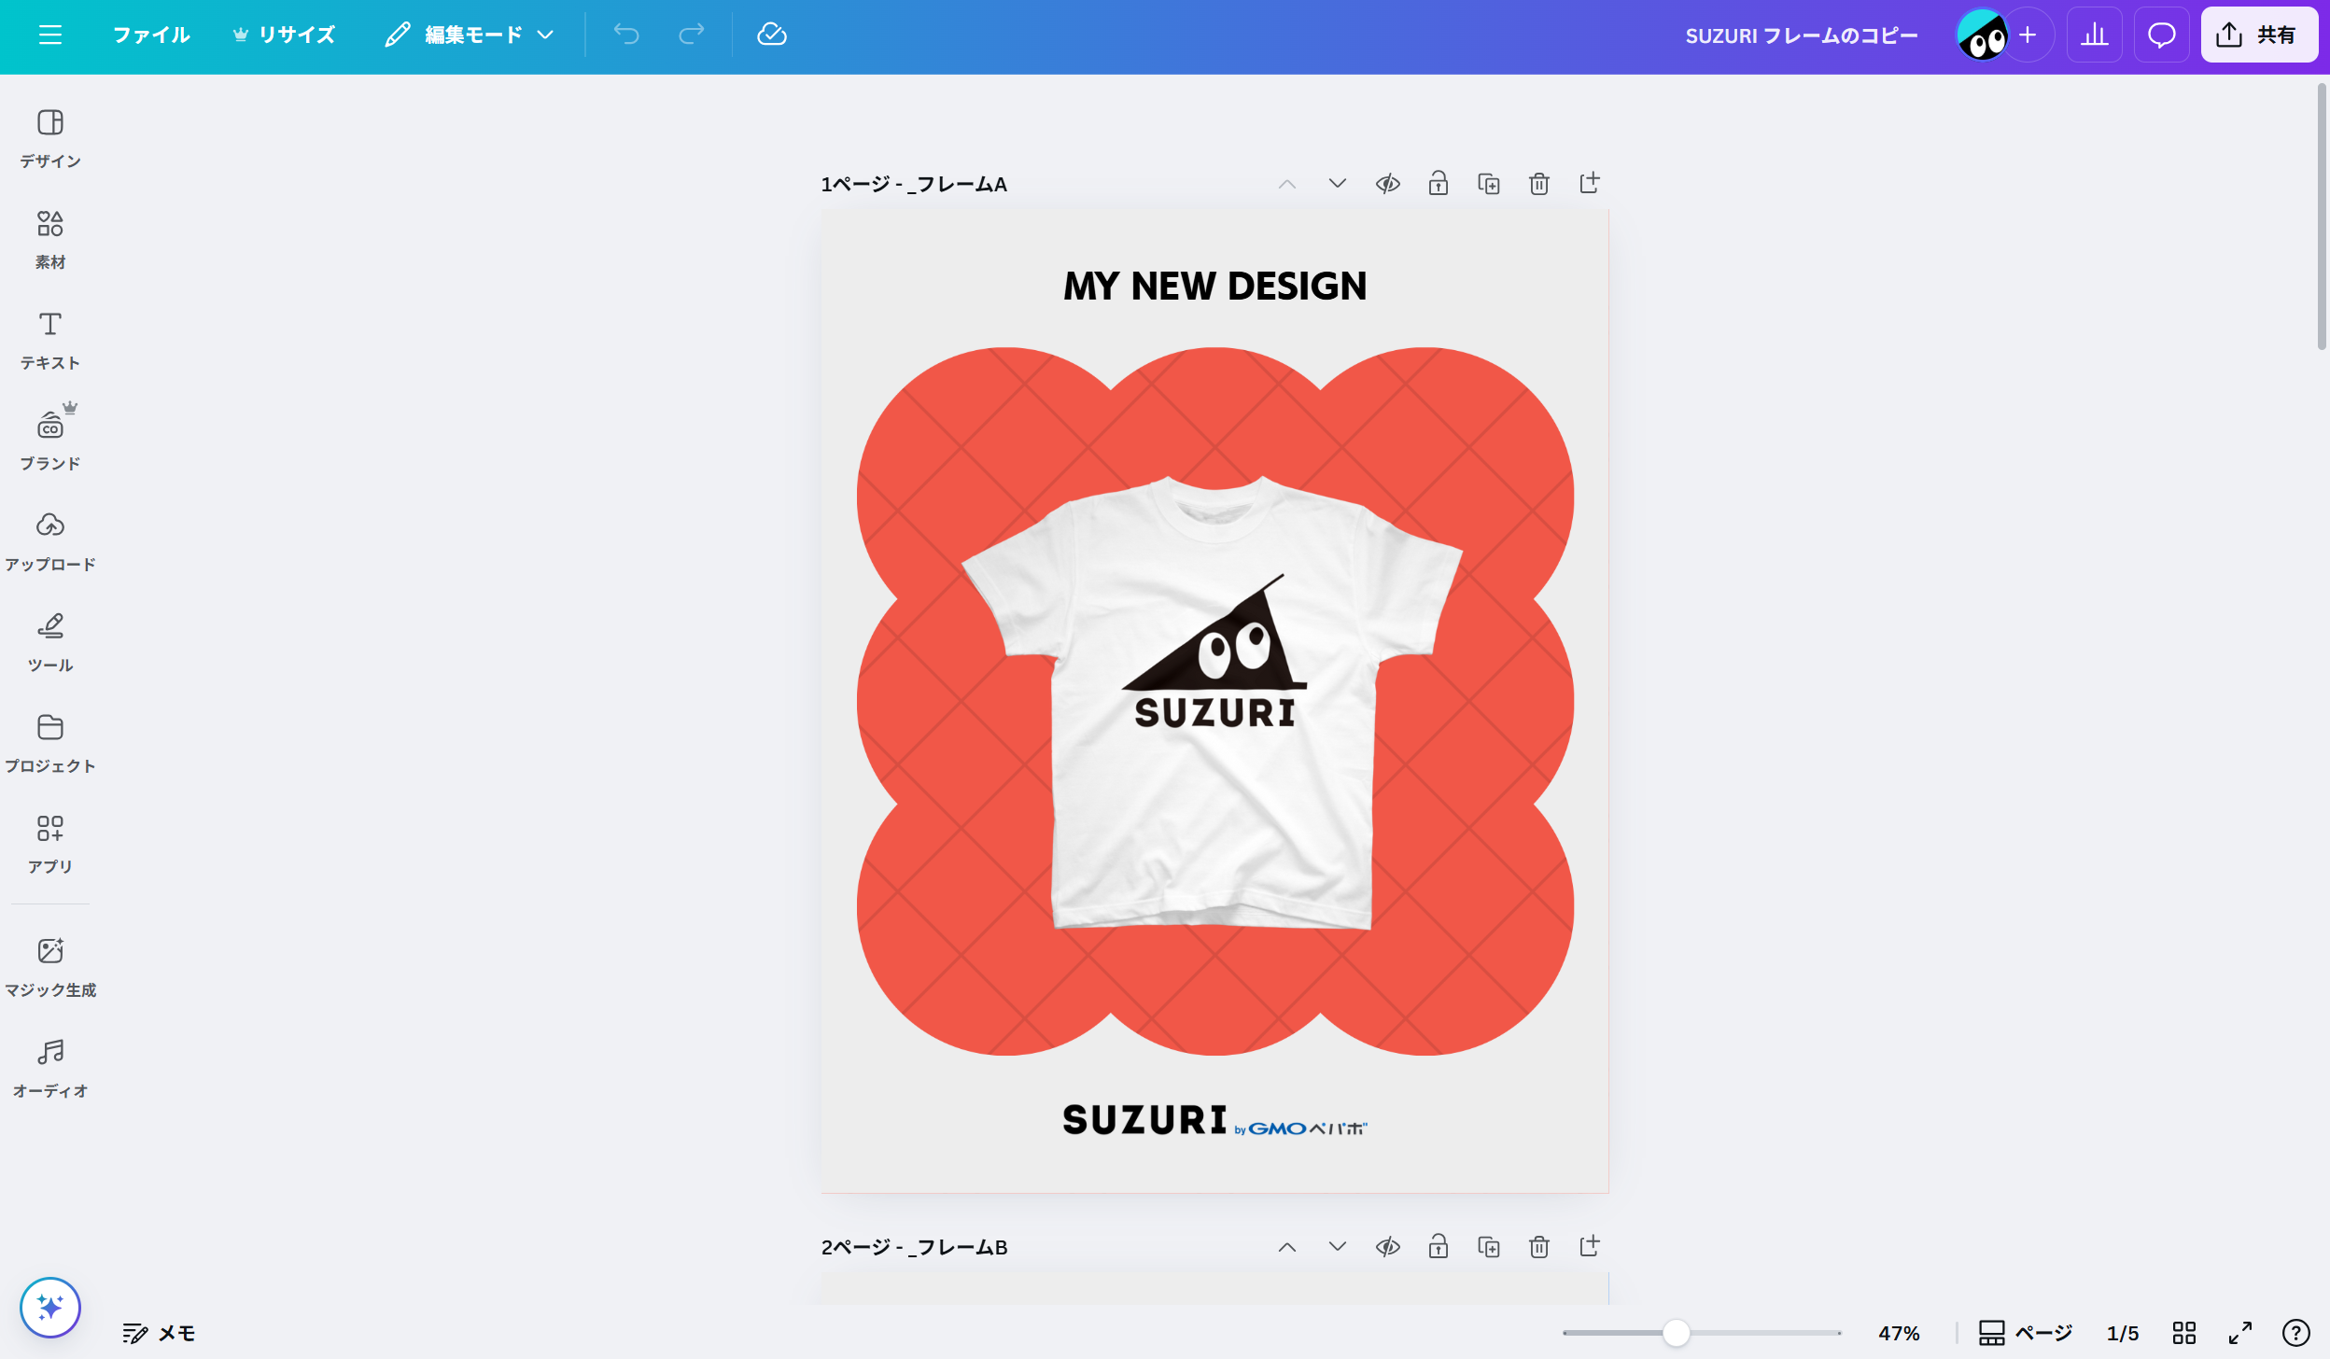Click the 47% zoom percentage
Screen dimensions: 2330x1359
1899,1333
